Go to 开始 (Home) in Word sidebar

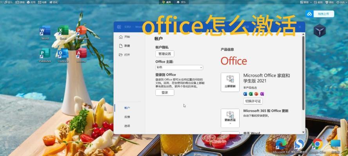(x=124, y=37)
